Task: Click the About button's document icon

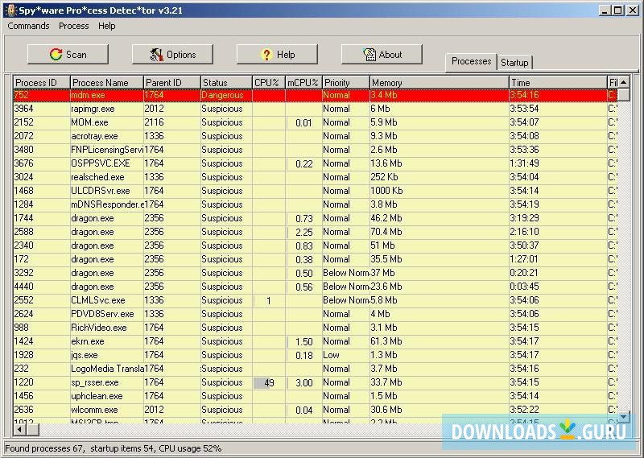Action: 369,54
